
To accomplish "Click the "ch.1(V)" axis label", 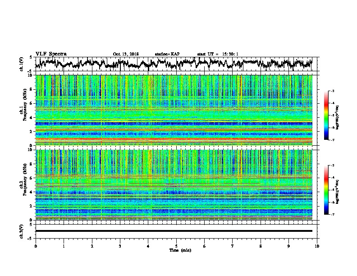I will coord(22,64).
